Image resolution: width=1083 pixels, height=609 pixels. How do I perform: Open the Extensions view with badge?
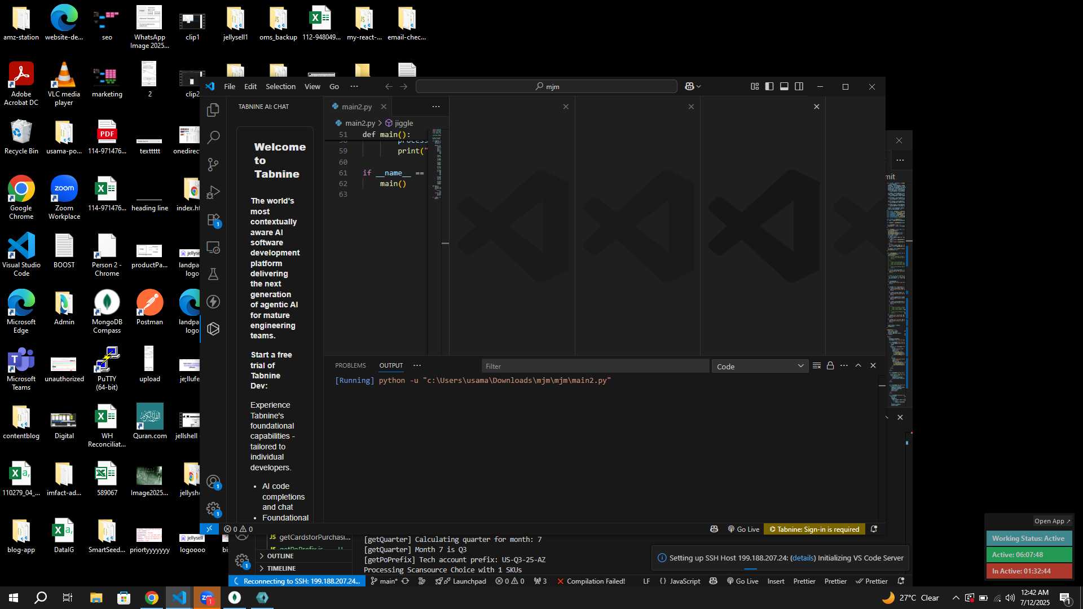pyautogui.click(x=213, y=220)
